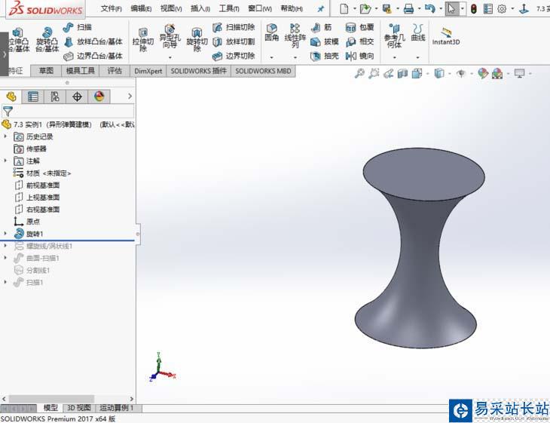Viewport: 550px width, 423px height.
Task: Click the Intersect (相交) tool
Action: point(360,41)
